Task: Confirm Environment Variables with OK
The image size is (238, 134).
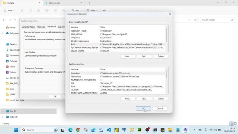Action: 143,108
